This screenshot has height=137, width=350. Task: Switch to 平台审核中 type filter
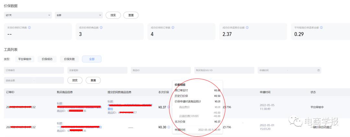(x=25, y=59)
